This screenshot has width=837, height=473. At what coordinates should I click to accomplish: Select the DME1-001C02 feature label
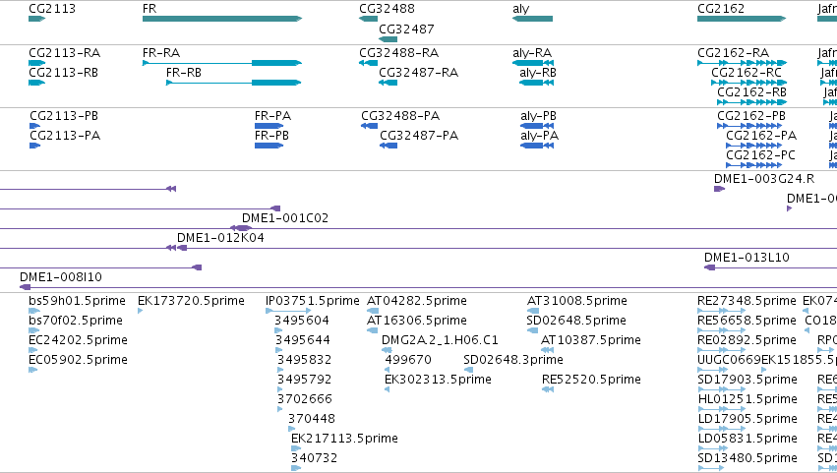tap(285, 218)
